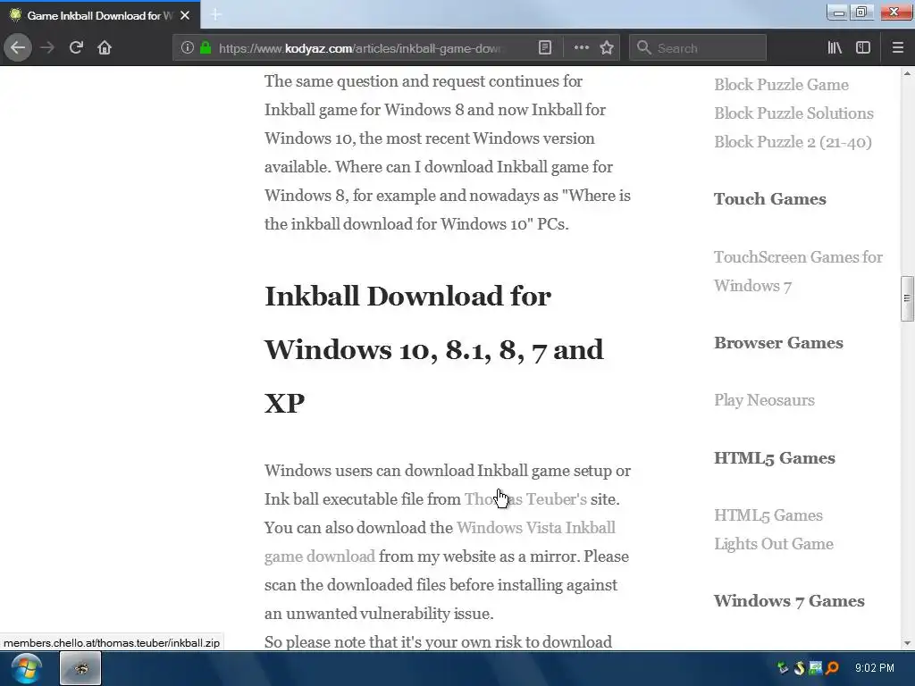Go back to the previous page
The height and width of the screenshot is (686, 915).
[18, 48]
